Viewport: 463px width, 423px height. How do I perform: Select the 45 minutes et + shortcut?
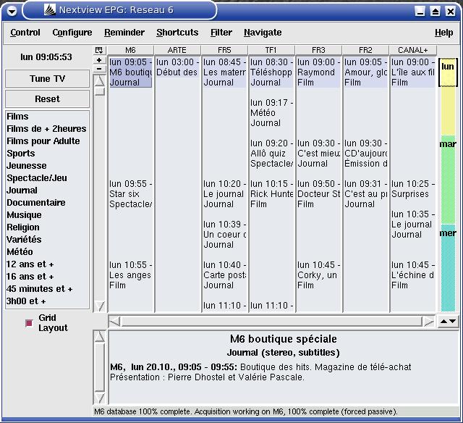click(47, 289)
